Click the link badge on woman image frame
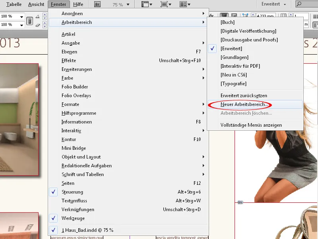The image size is (318, 239). [x=240, y=202]
